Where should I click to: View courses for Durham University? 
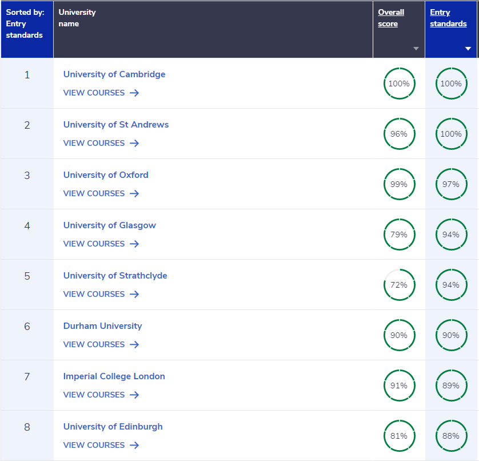click(x=101, y=344)
